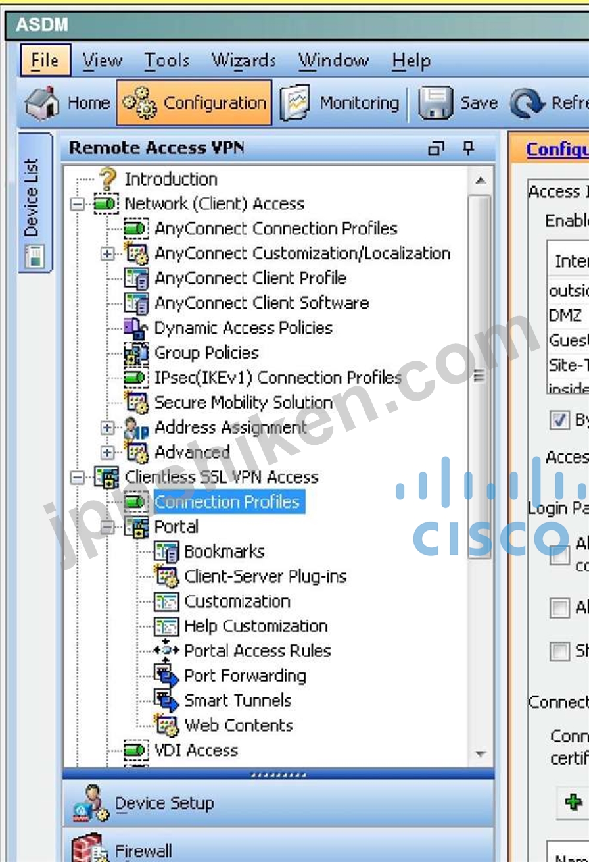Open the Device List side tab
Viewport: 589px width, 862px height.
(35, 203)
